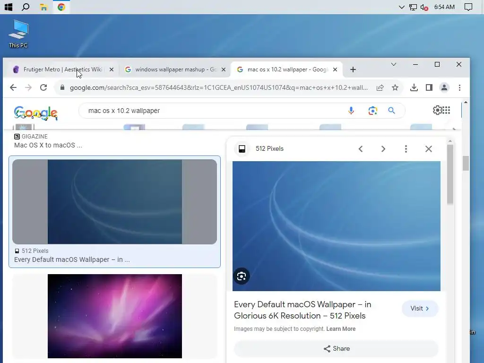
Task: Open the GIGAZINE Mac OS X result
Action: tap(48, 145)
